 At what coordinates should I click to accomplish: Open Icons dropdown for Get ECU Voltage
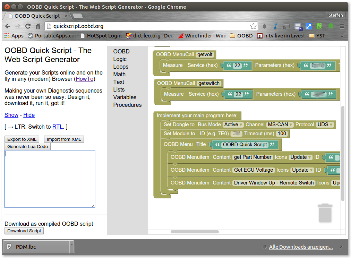click(302, 170)
